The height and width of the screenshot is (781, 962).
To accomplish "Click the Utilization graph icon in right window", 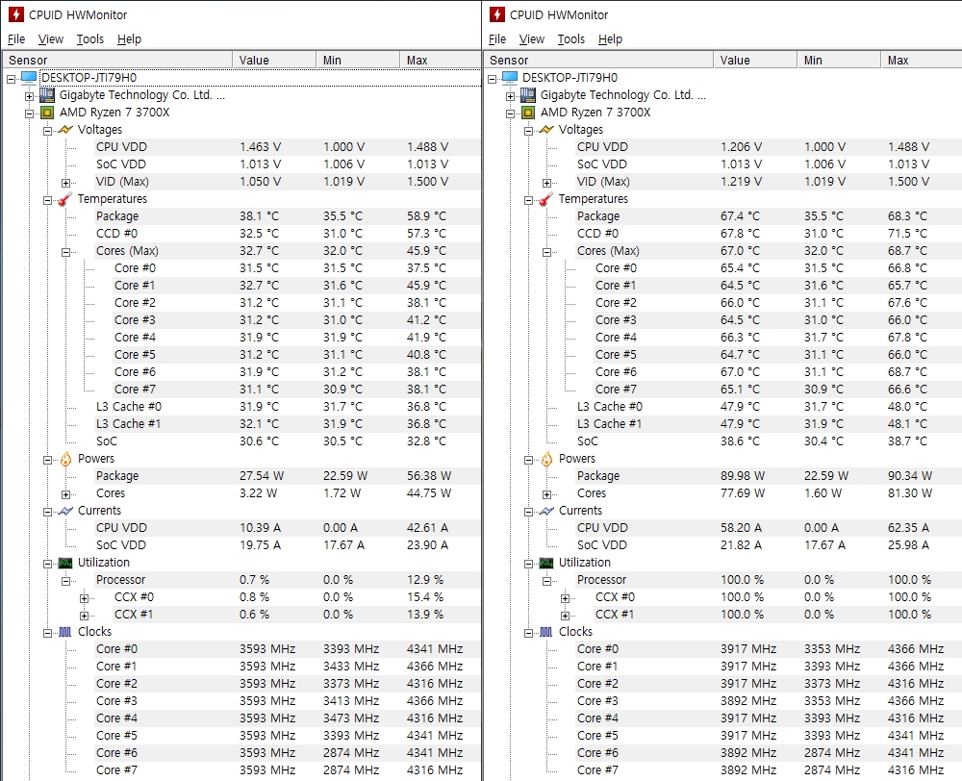I will [x=546, y=563].
